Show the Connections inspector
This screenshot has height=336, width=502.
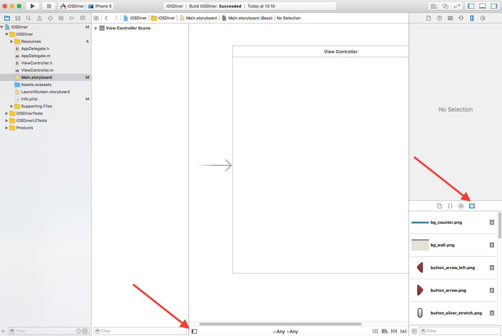coord(483,18)
